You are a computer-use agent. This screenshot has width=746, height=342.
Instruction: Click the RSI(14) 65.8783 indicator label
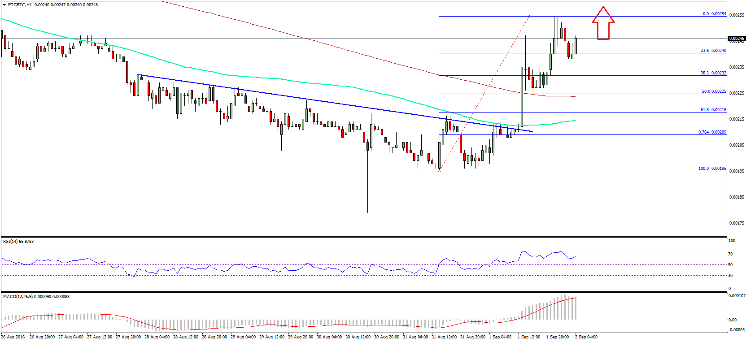pyautogui.click(x=18, y=242)
